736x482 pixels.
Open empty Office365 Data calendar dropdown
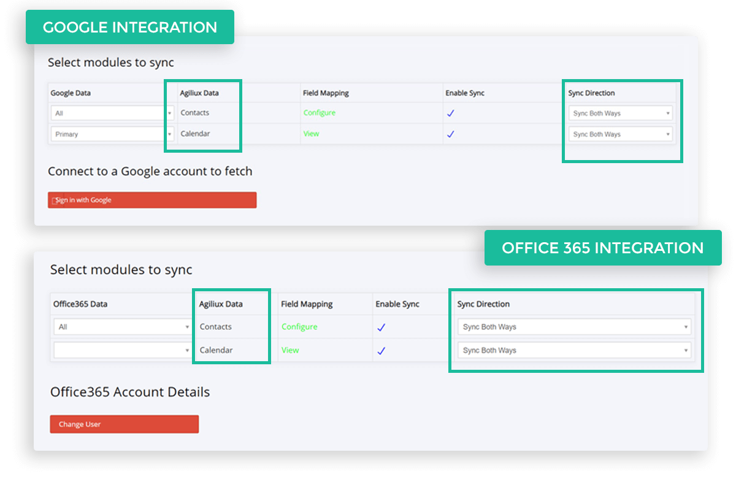click(123, 350)
